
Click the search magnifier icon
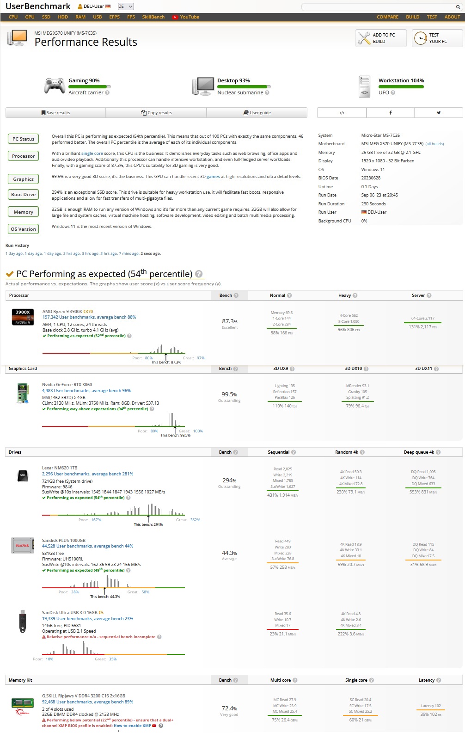point(458,7)
